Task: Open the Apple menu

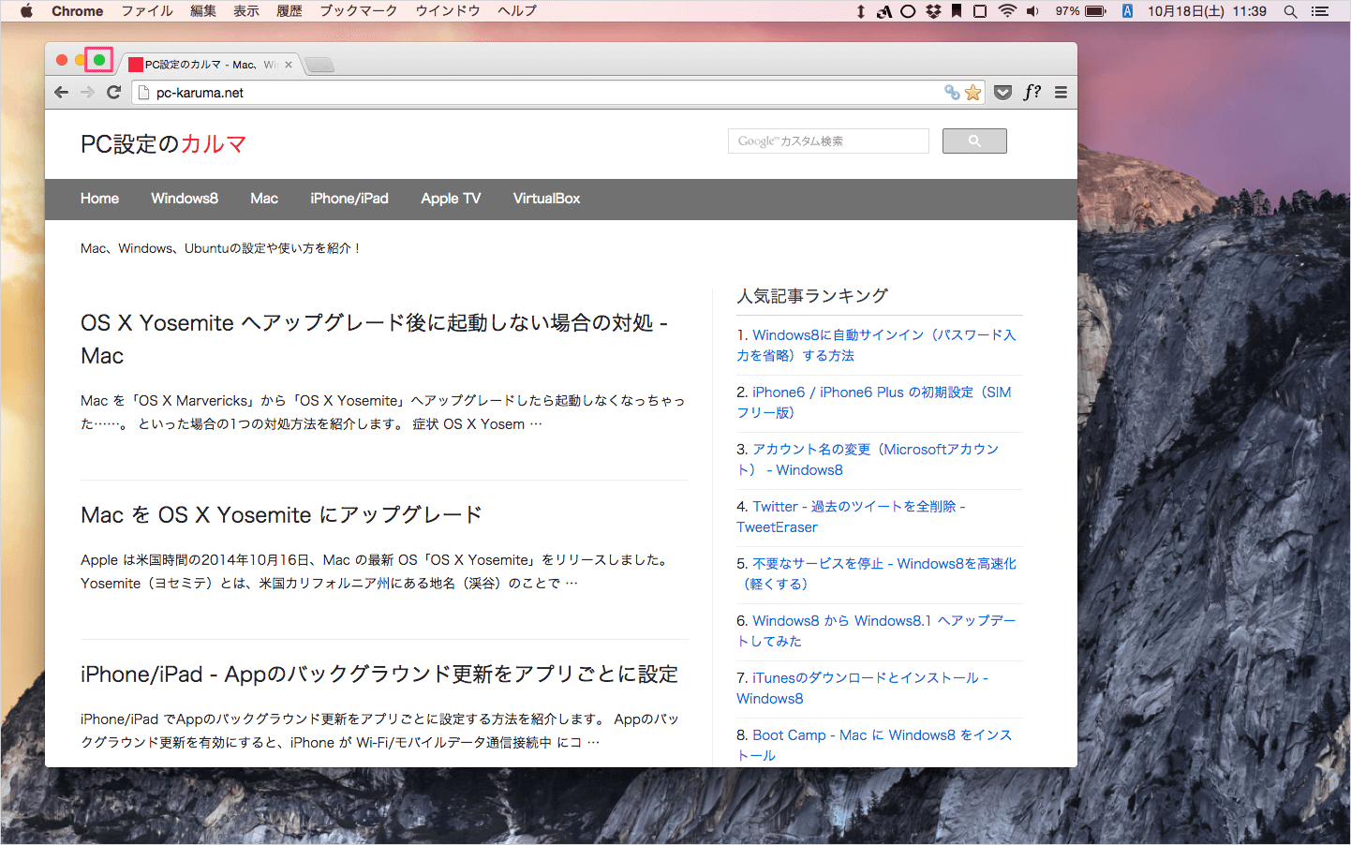Action: [26, 11]
